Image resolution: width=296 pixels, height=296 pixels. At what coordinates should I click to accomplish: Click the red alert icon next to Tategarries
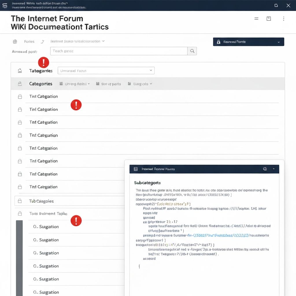pyautogui.click(x=44, y=62)
